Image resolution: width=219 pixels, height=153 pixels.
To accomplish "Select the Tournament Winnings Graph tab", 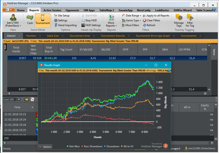I will pos(153,36).
